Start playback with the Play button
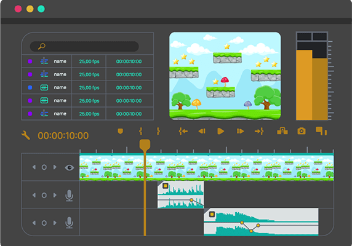The width and height of the screenshot is (352, 246). [221, 131]
